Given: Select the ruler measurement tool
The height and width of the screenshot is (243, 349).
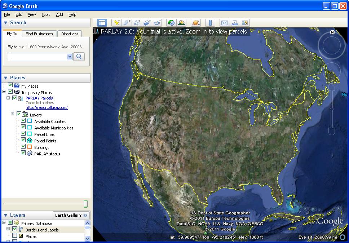Looking at the screenshot, I should (x=210, y=23).
